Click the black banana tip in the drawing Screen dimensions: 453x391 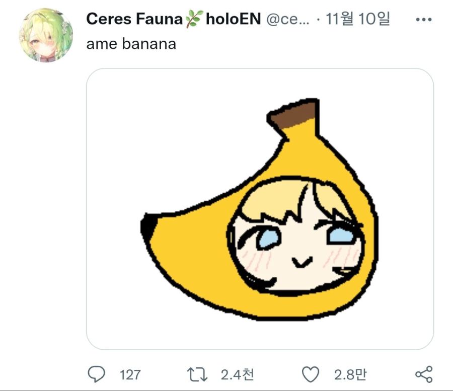(x=148, y=226)
